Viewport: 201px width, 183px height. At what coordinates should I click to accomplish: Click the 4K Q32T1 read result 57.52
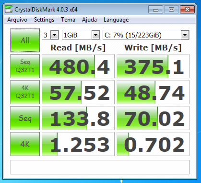78,92
